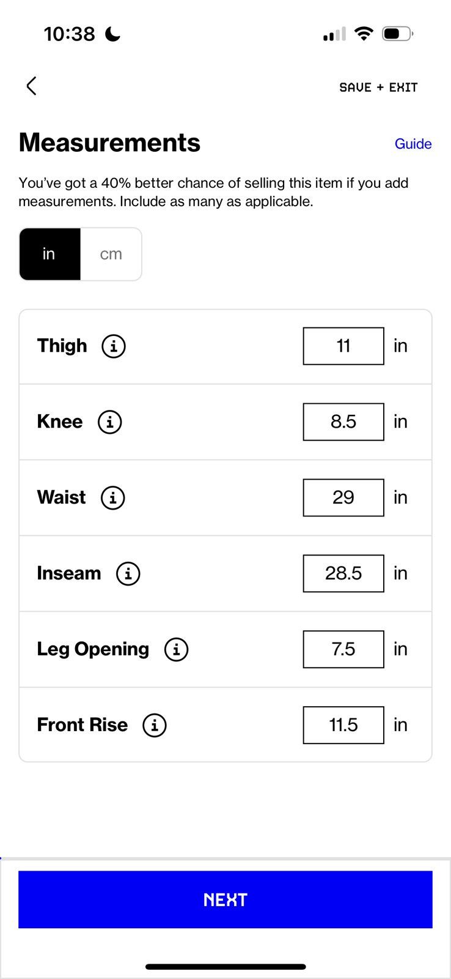Image resolution: width=451 pixels, height=979 pixels.
Task: Edit the Knee value 8.5 field
Action: pyautogui.click(x=343, y=422)
